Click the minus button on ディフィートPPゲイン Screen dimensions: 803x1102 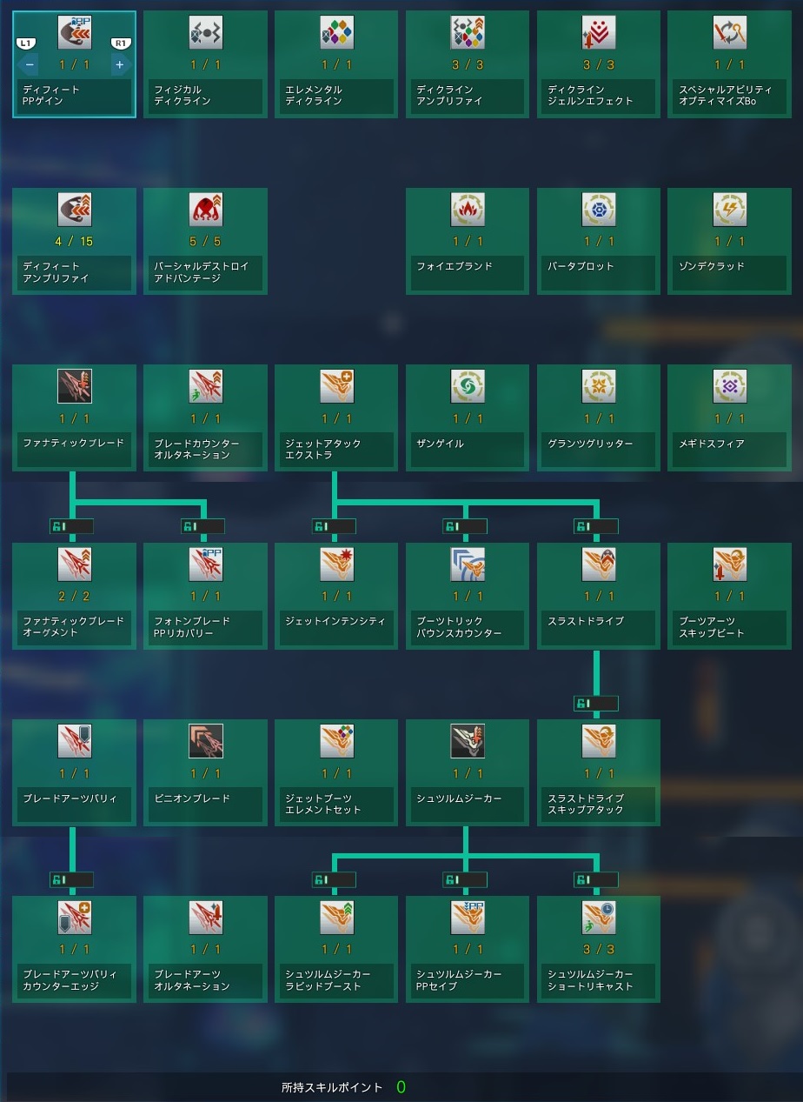[x=30, y=65]
